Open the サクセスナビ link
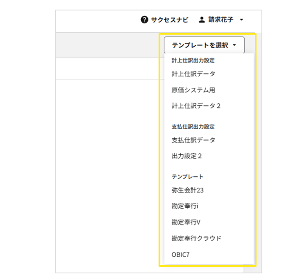The width and height of the screenshot is (307, 278). [169, 20]
